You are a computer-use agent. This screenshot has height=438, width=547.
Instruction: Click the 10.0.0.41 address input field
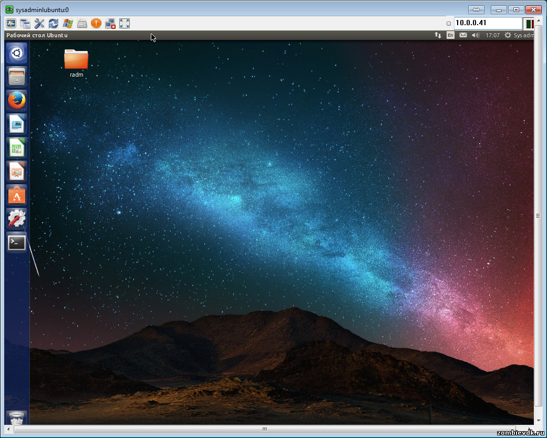click(487, 23)
